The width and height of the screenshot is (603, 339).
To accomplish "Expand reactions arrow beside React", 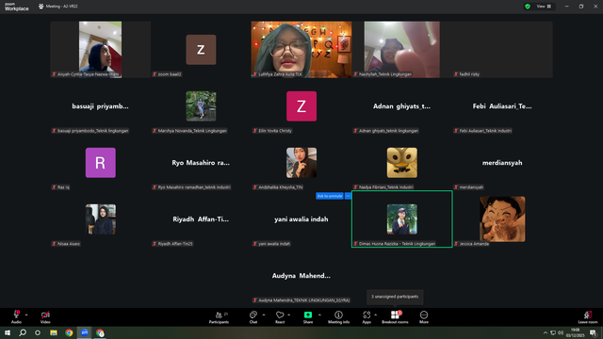I will (x=289, y=315).
